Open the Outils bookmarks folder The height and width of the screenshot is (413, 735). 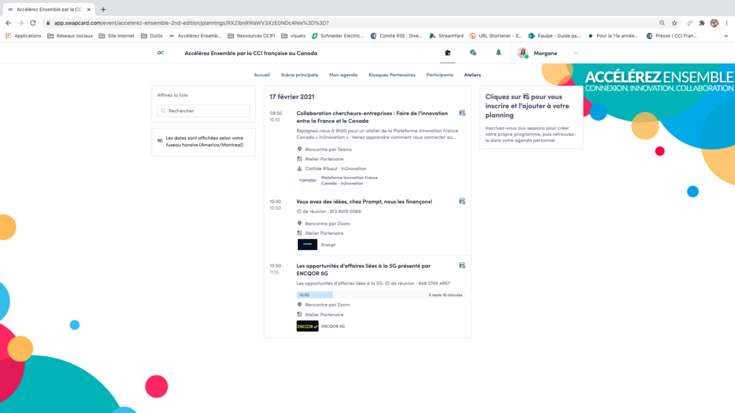152,36
